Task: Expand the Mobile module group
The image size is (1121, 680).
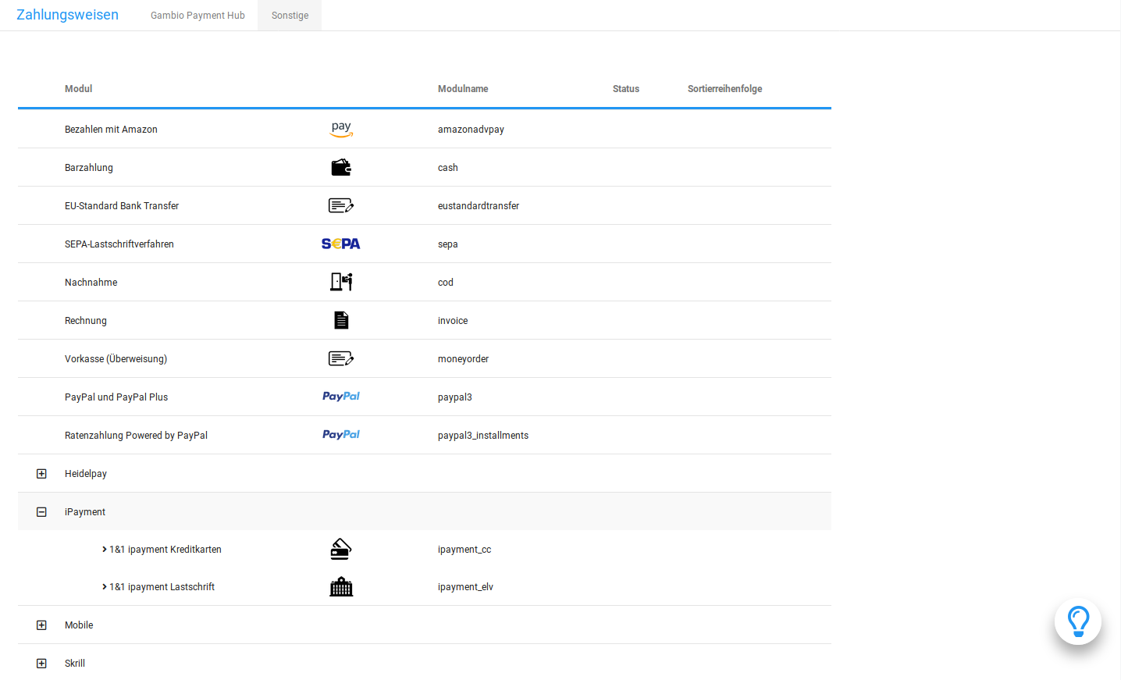Action: point(41,625)
